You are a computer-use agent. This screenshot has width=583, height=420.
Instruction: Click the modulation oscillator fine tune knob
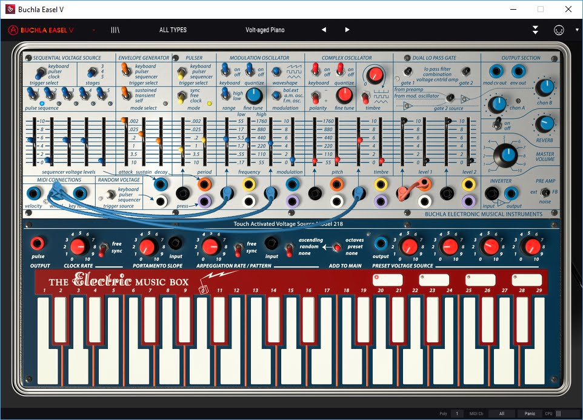click(255, 96)
